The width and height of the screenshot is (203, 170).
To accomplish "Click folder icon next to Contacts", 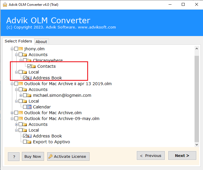I will [34, 66].
